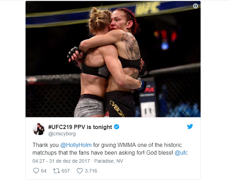Open the @HollyHolm mention link
The height and width of the screenshot is (189, 230).
coord(76,145)
